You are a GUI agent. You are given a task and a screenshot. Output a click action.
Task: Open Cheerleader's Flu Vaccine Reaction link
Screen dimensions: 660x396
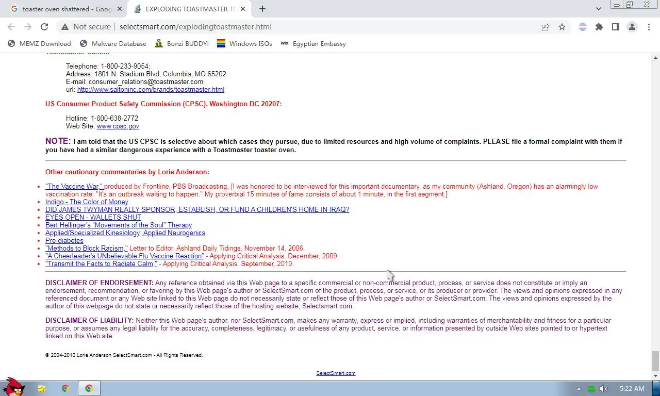tap(125, 256)
